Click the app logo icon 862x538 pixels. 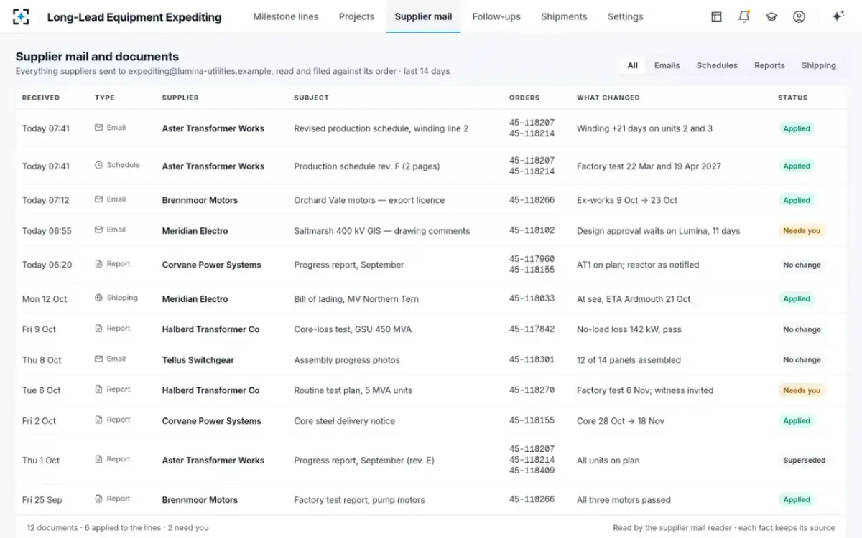22,16
